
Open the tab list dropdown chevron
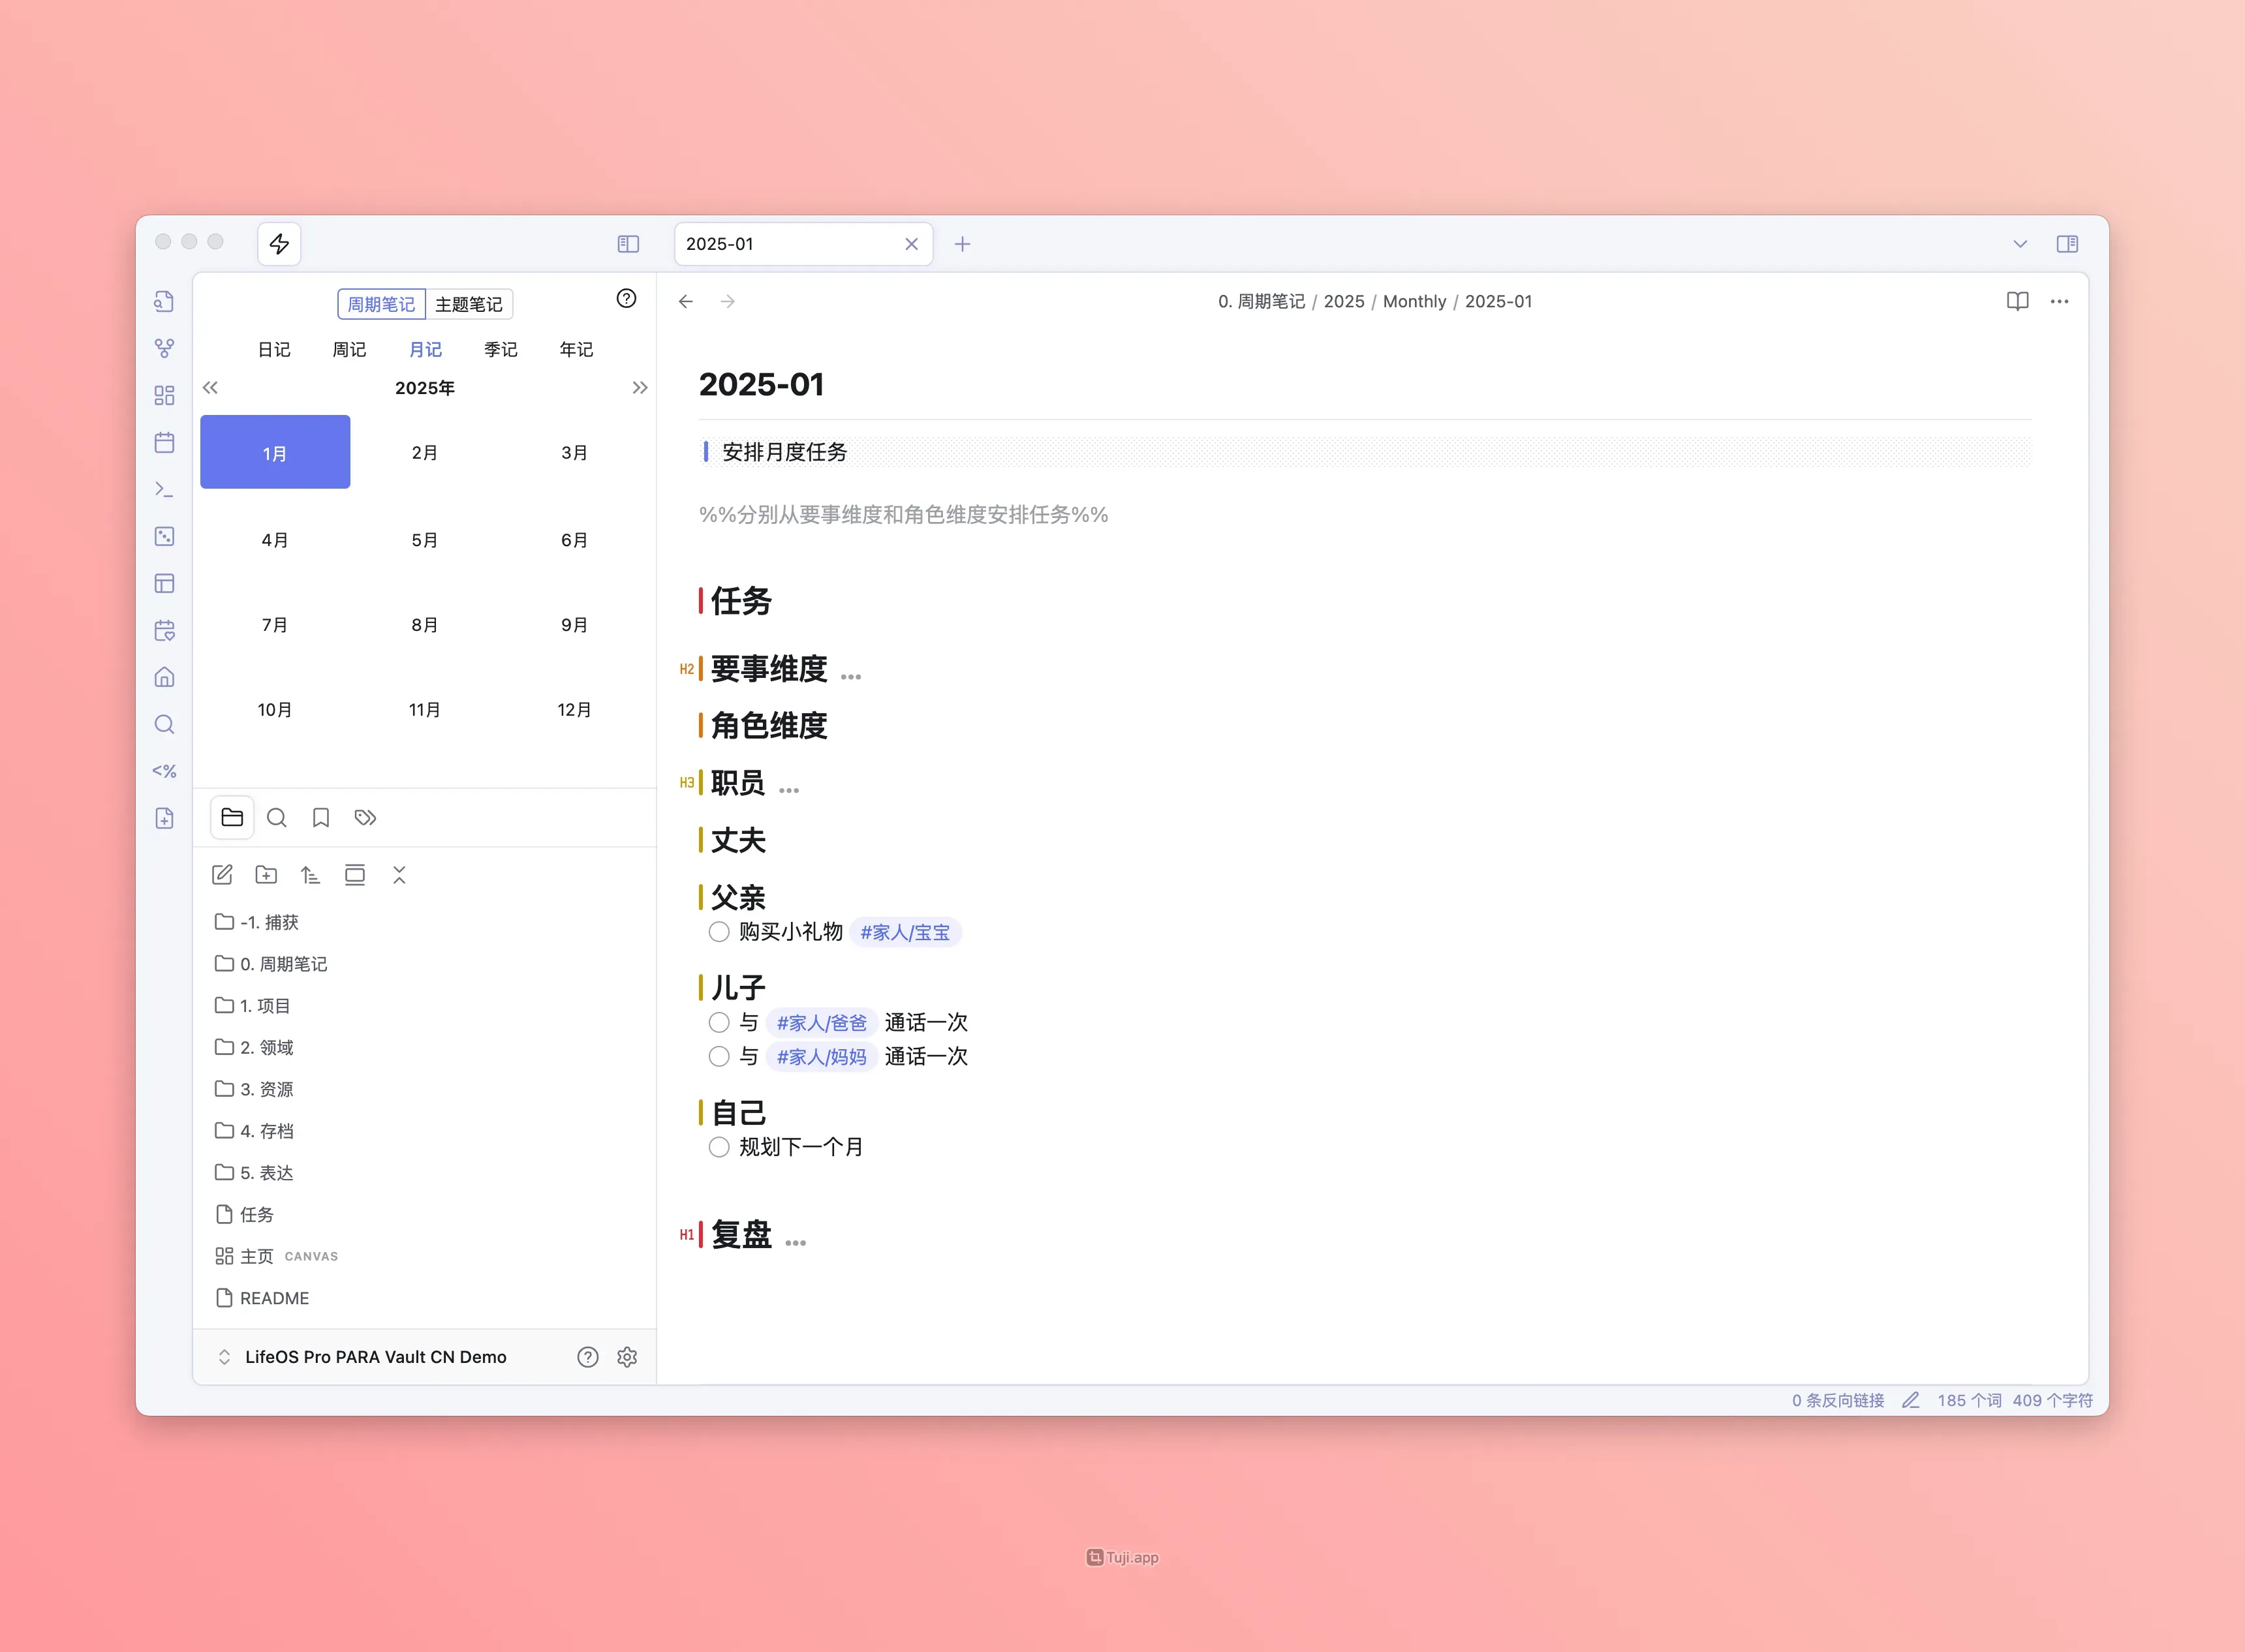pyautogui.click(x=2020, y=244)
